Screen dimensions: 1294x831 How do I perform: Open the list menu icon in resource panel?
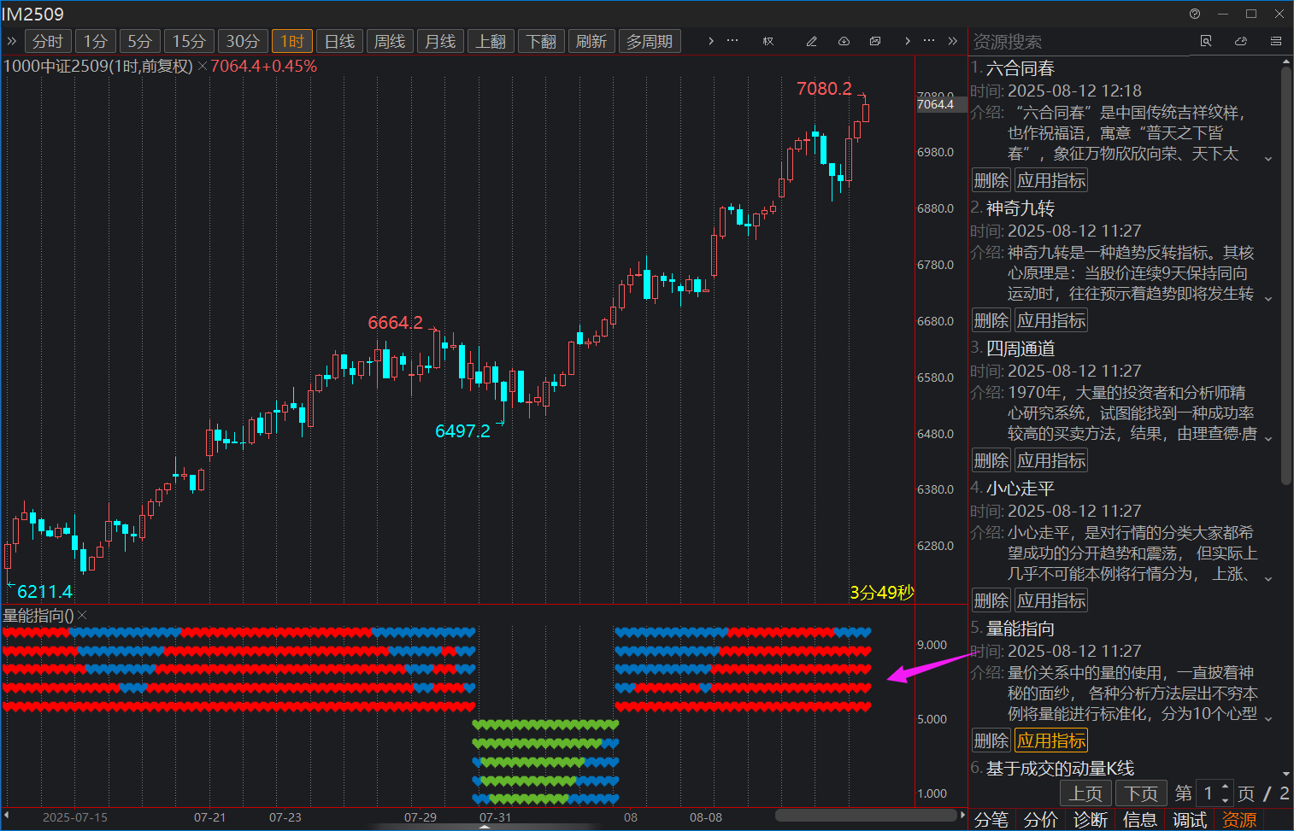coord(1275,41)
